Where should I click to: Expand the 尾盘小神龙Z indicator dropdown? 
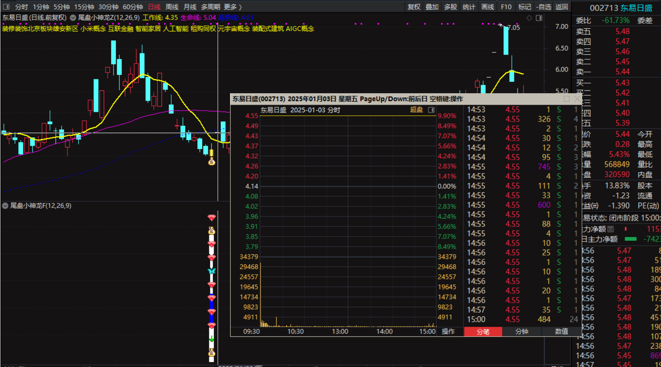point(73,18)
